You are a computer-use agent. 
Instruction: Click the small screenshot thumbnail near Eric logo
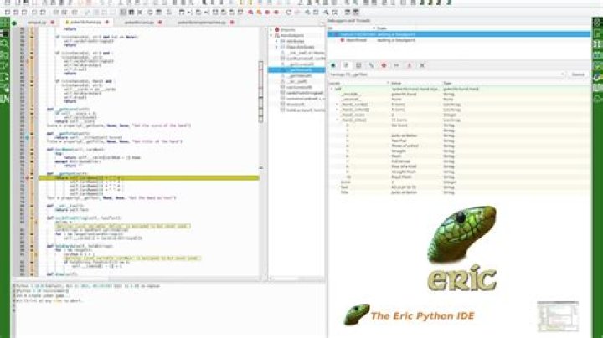[558, 316]
